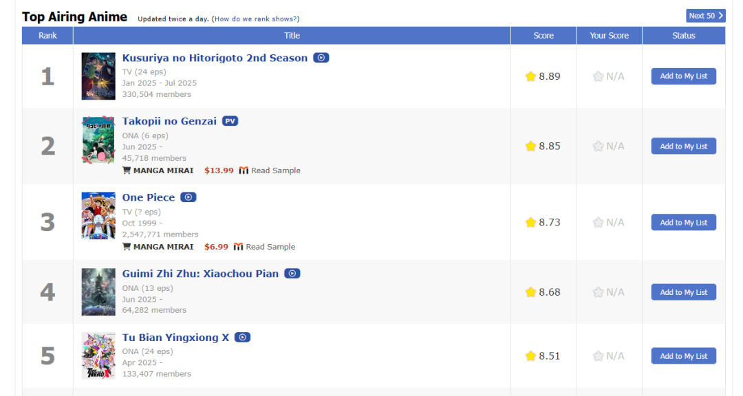Click the Title column header
Screen dimensions: 743x396
click(x=292, y=36)
